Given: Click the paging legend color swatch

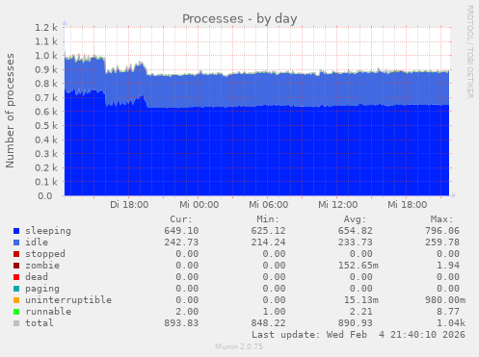Looking at the screenshot, I should [16, 289].
